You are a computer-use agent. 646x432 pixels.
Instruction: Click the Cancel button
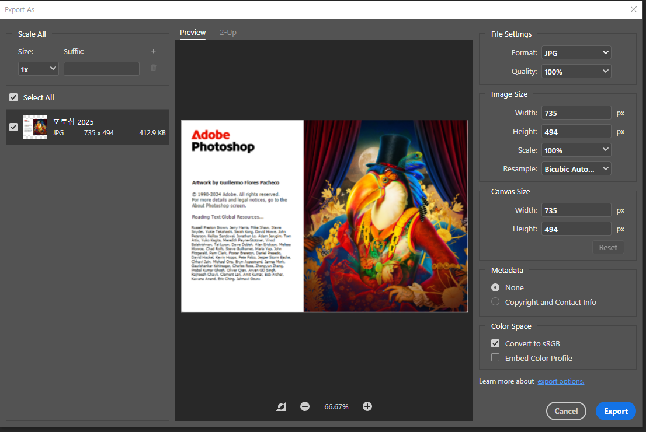(x=566, y=411)
